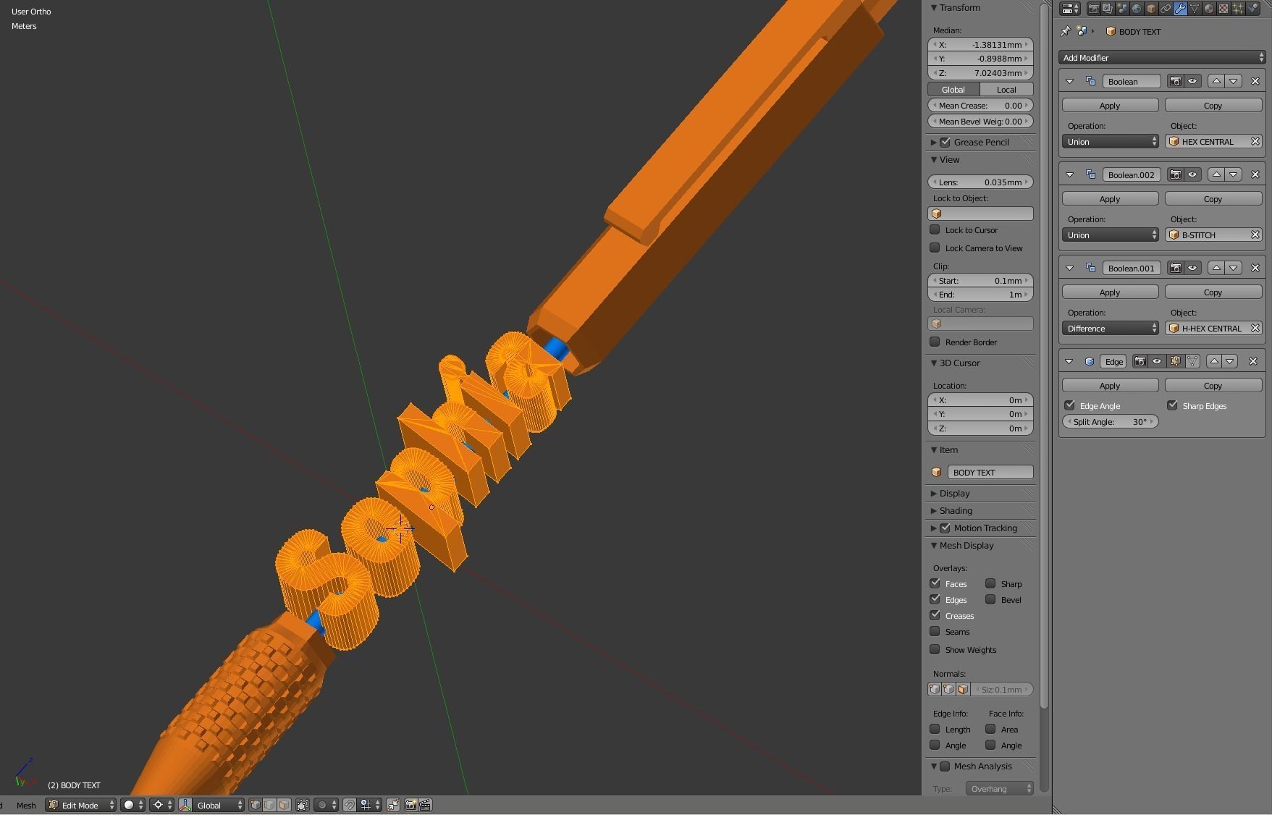Select vertex select mode icon

(256, 805)
